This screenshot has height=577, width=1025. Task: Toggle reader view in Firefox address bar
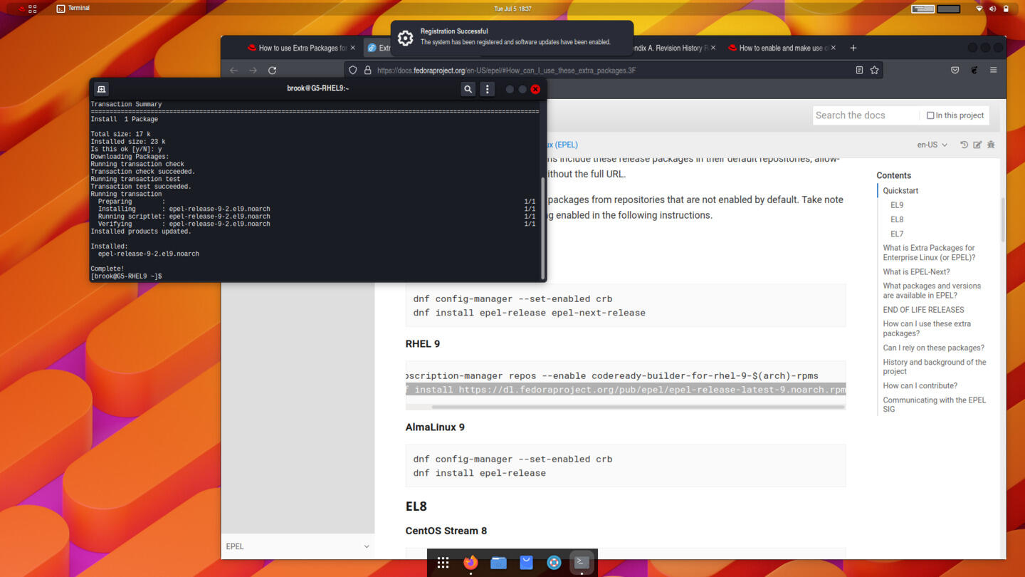tap(859, 71)
